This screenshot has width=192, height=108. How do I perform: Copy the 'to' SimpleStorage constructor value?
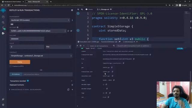(123, 63)
